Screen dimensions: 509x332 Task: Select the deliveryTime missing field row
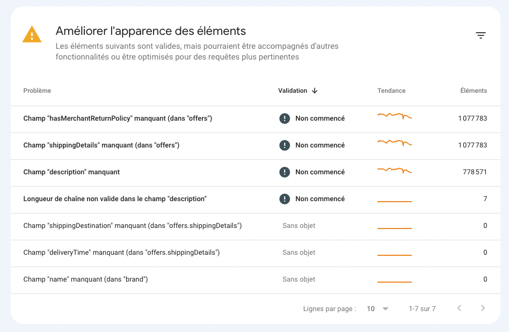tap(121, 253)
